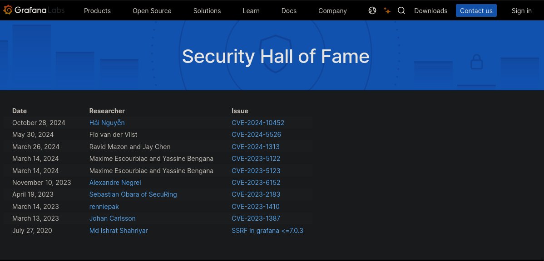The image size is (544, 261).
Task: Open the Downloads page
Action: click(x=430, y=10)
